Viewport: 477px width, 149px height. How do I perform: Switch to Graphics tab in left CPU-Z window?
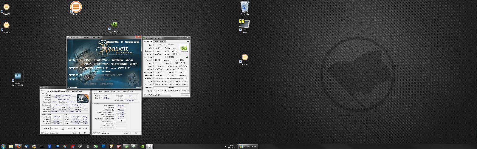74,91
